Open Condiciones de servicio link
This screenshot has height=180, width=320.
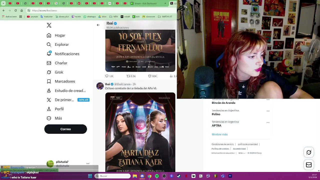click(222, 144)
